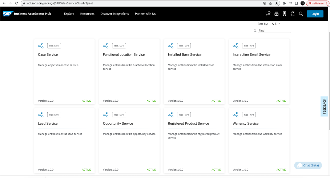Open the Chat (Beta) button
The image size is (330, 178).
308,165
